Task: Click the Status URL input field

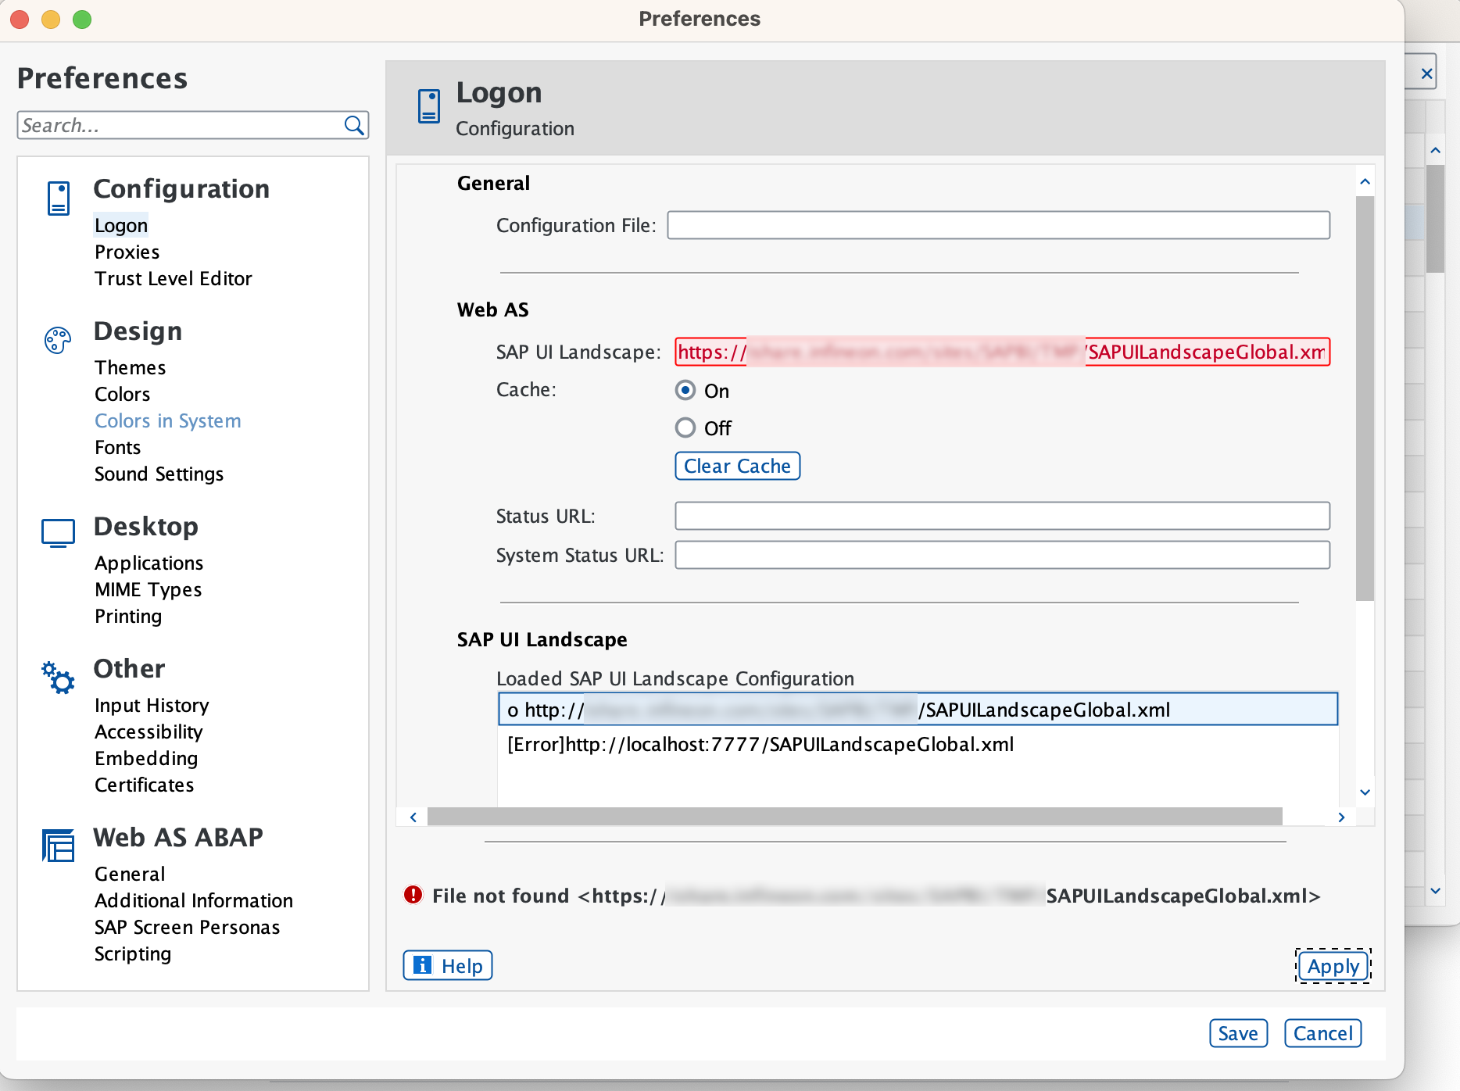Action: tap(1002, 516)
